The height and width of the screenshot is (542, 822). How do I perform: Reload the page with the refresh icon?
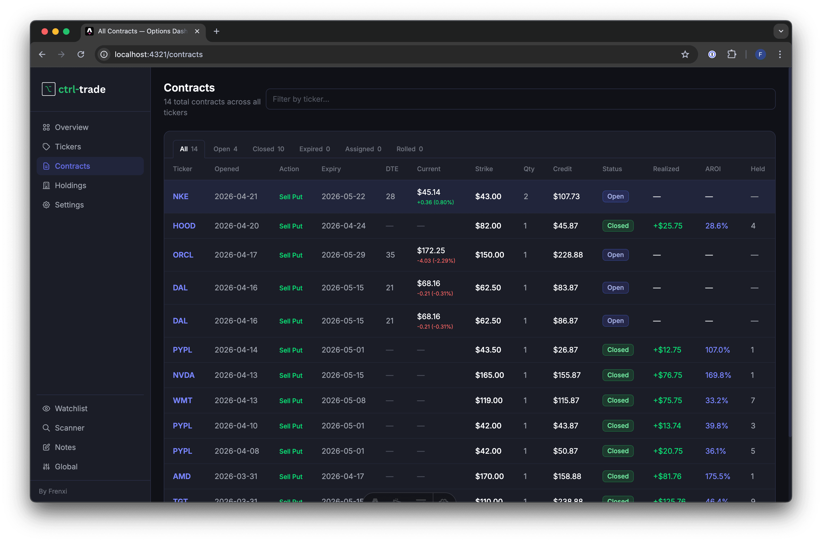(81, 54)
